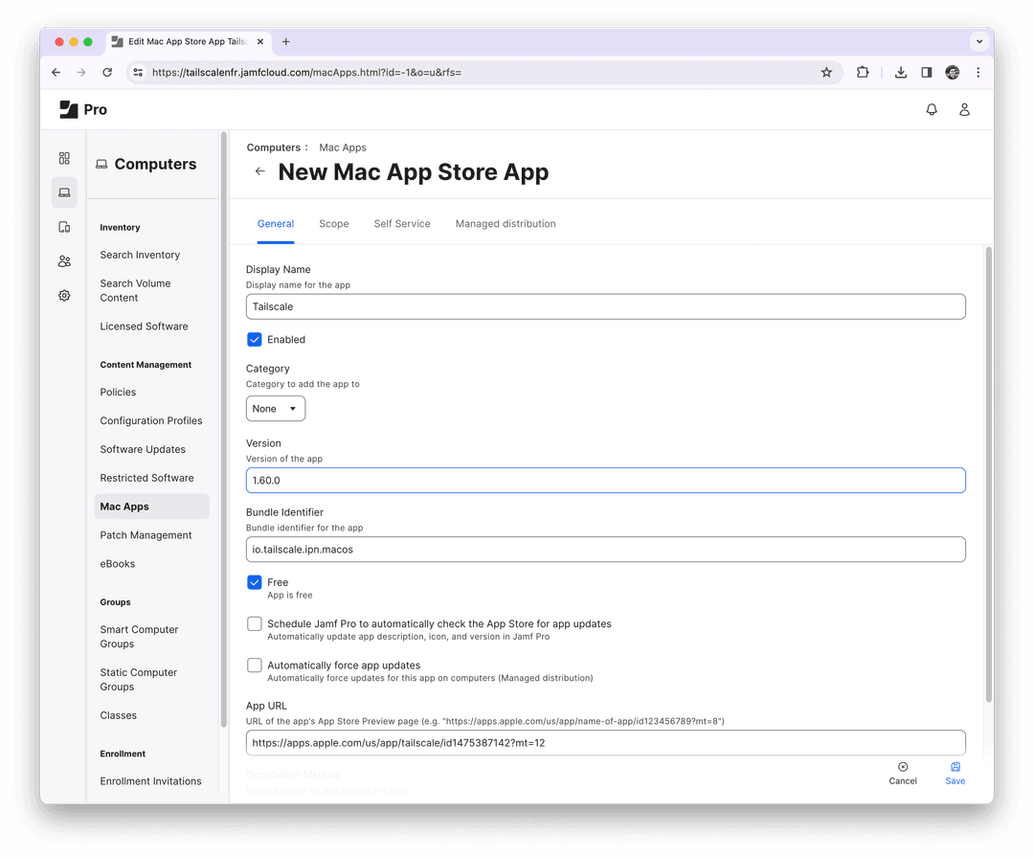This screenshot has height=857, width=1034.
Task: Click the back arrow beside page title
Action: click(259, 171)
